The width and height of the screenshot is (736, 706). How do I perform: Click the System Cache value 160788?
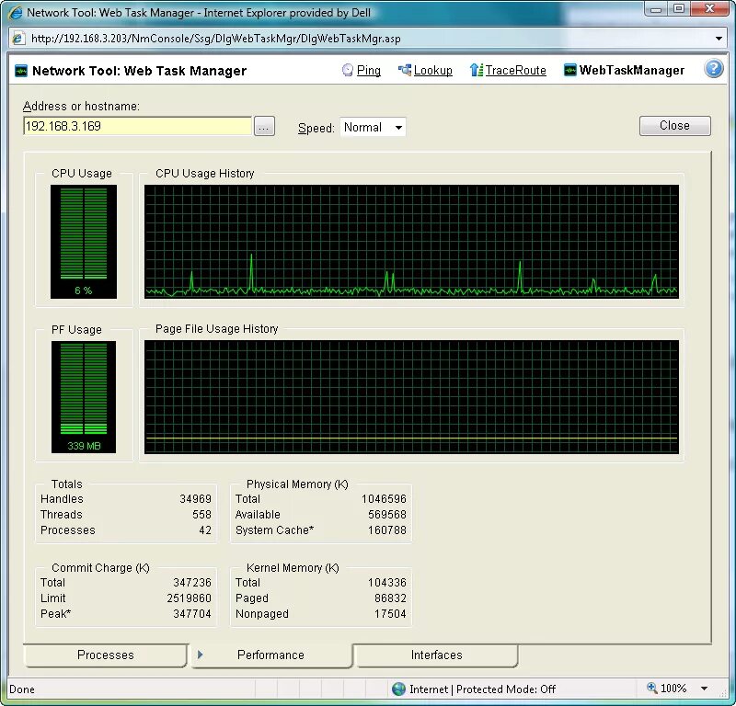(x=387, y=530)
